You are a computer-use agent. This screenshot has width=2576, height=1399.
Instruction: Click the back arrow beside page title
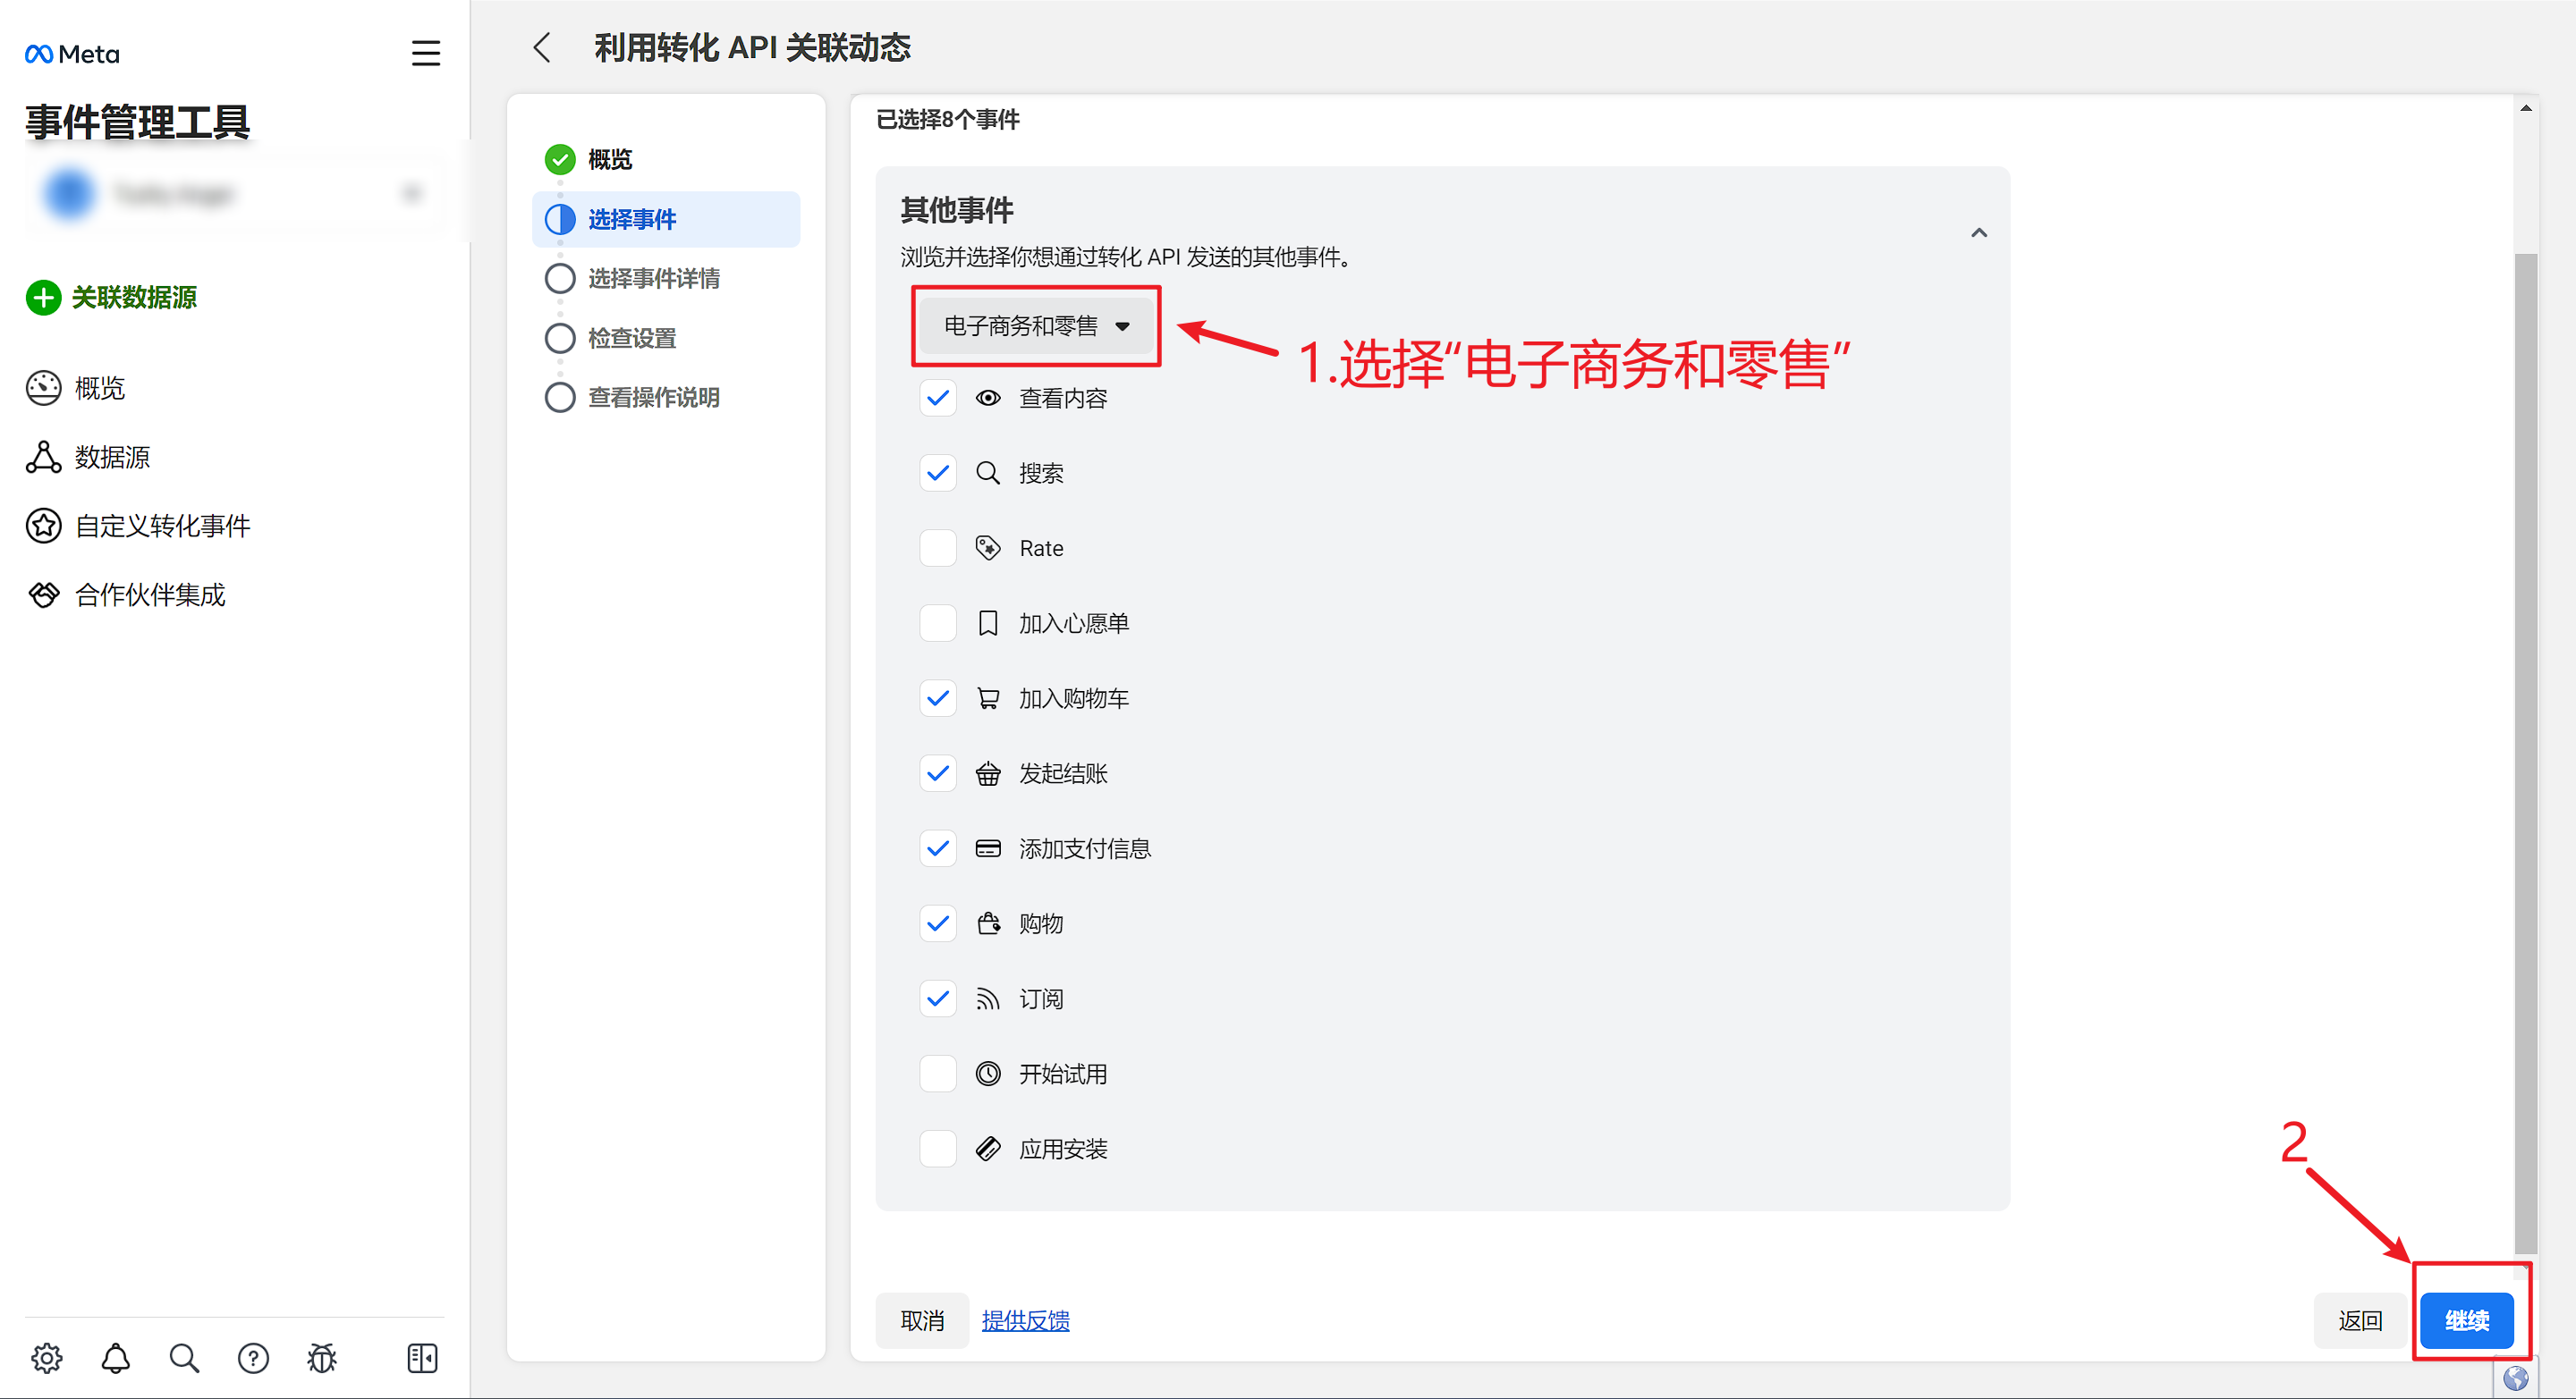(542, 48)
